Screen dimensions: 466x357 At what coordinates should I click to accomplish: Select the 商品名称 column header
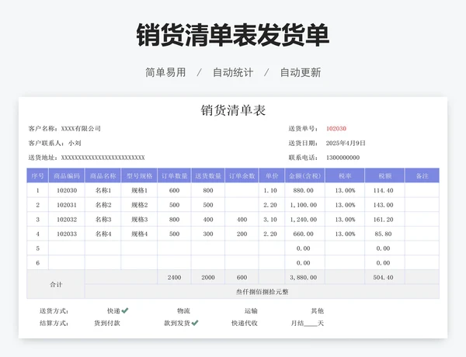103,175
